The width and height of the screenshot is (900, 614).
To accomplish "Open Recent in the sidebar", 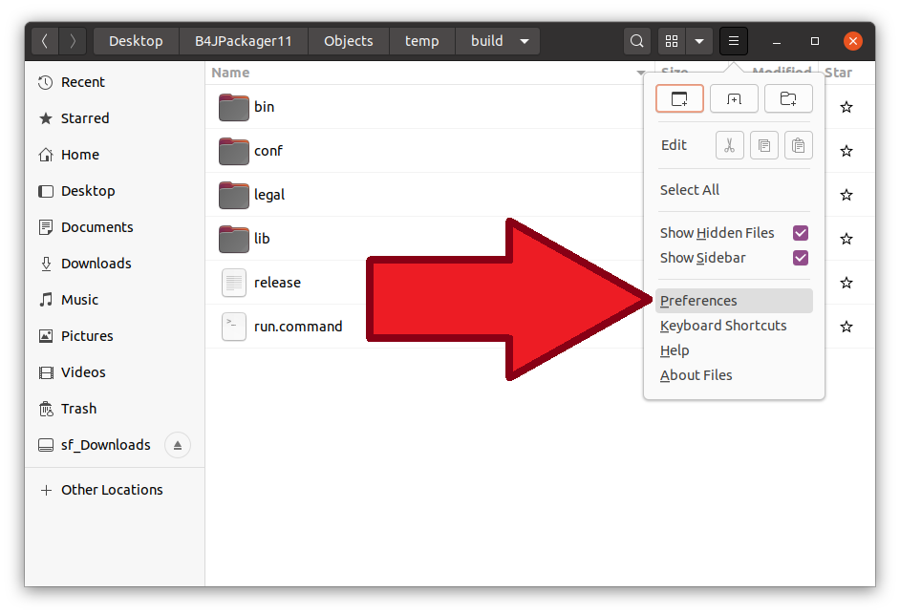I will click(115, 82).
